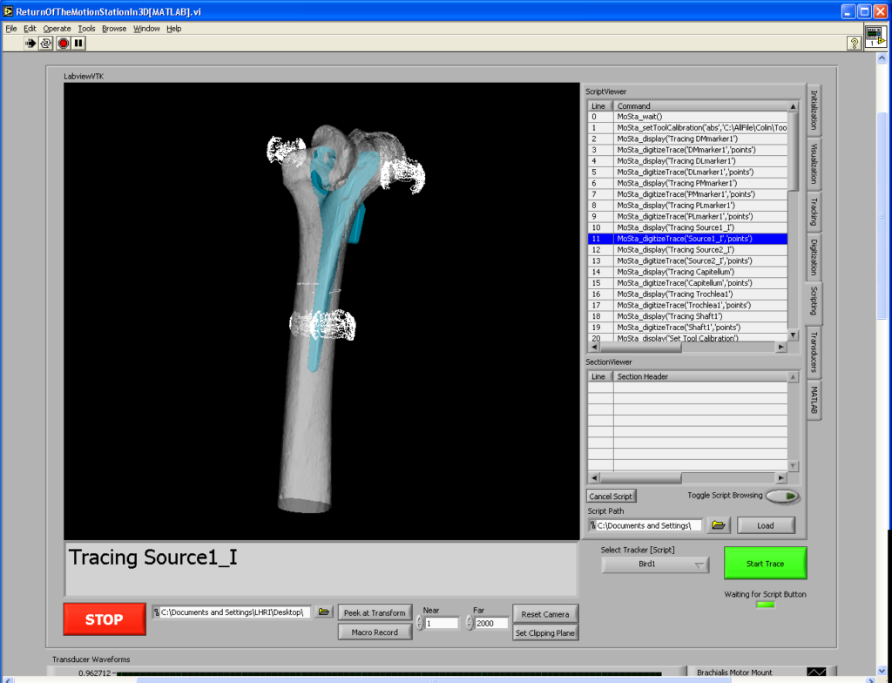The height and width of the screenshot is (683, 892).
Task: Switch to the Initialization tab
Action: 814,110
